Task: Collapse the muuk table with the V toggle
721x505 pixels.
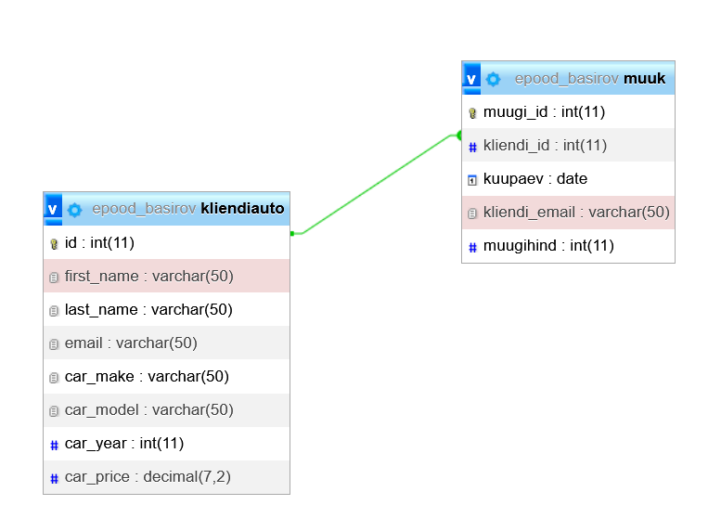Action: (x=471, y=79)
